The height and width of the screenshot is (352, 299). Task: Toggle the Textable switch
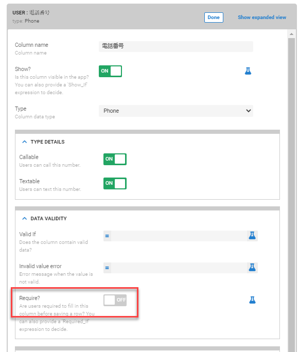pos(115,183)
